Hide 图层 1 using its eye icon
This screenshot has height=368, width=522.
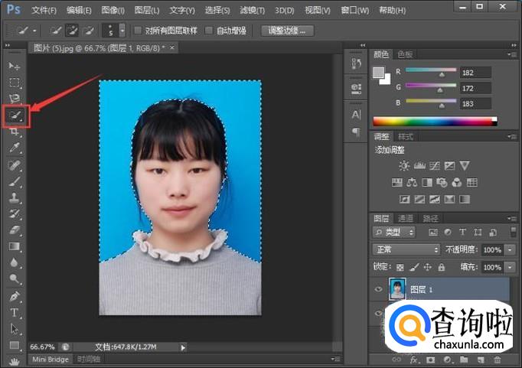(379, 289)
